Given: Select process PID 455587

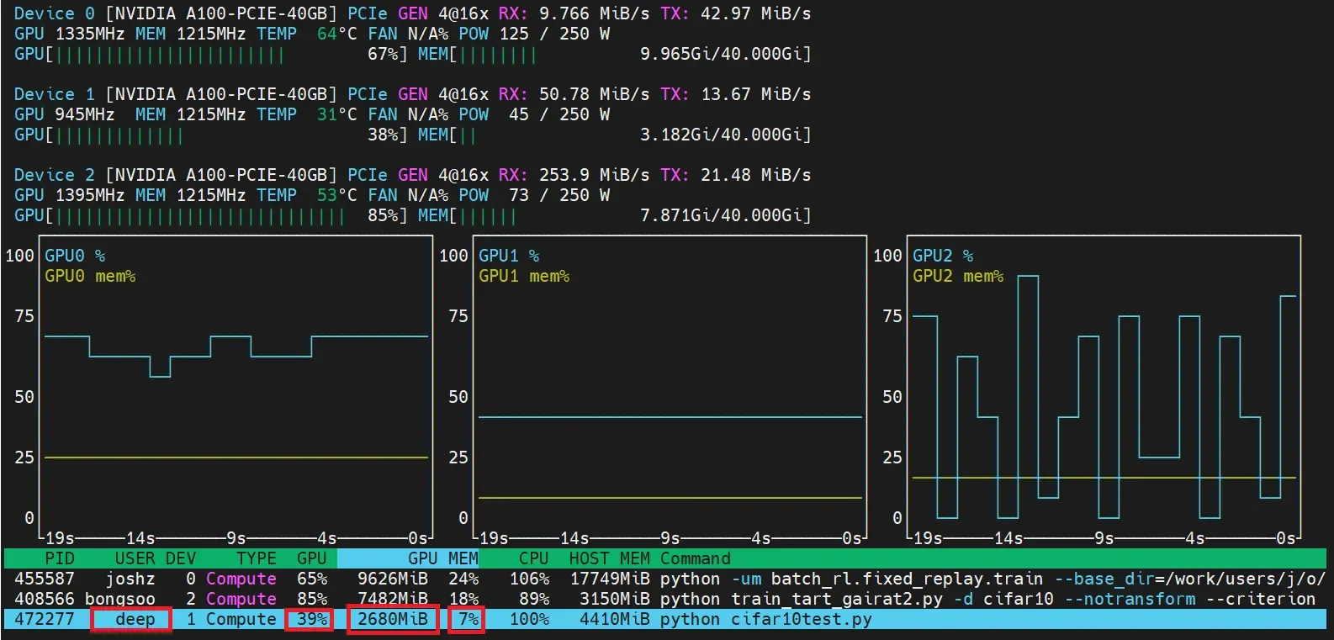Looking at the screenshot, I should (45, 579).
